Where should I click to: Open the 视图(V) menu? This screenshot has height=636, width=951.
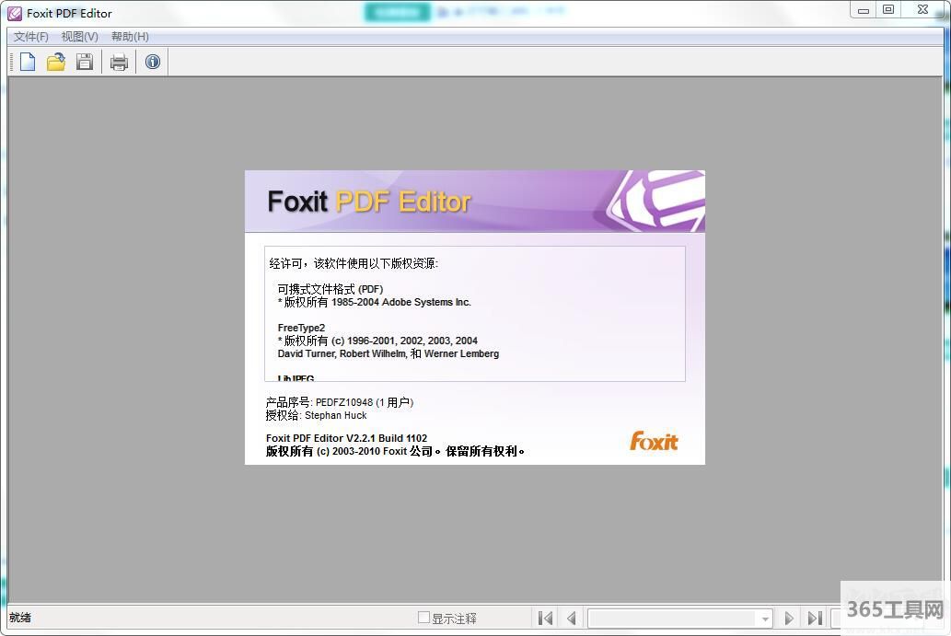click(79, 37)
